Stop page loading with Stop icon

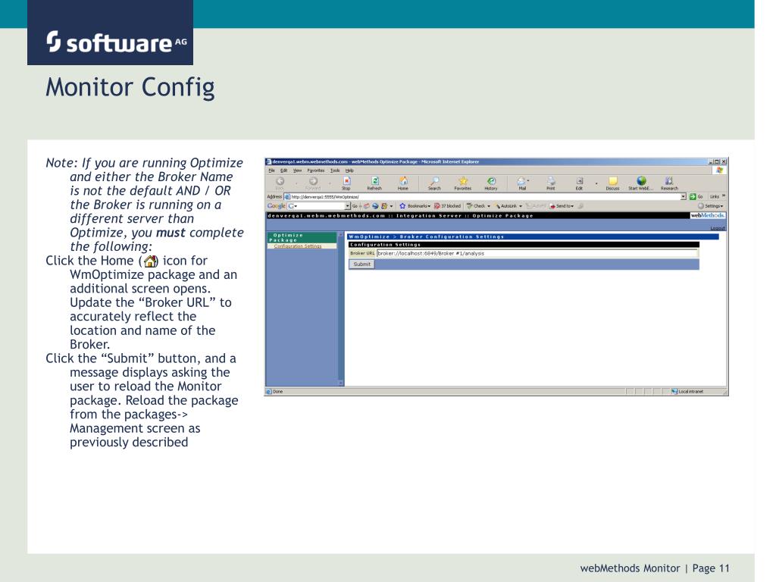click(346, 183)
